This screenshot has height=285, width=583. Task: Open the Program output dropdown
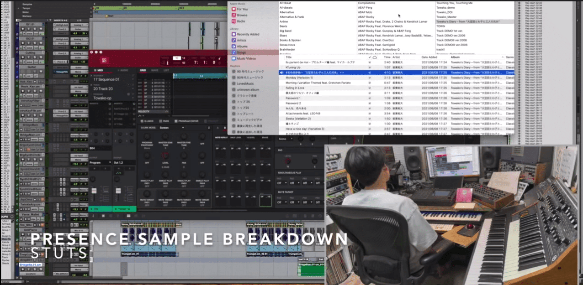(100, 162)
